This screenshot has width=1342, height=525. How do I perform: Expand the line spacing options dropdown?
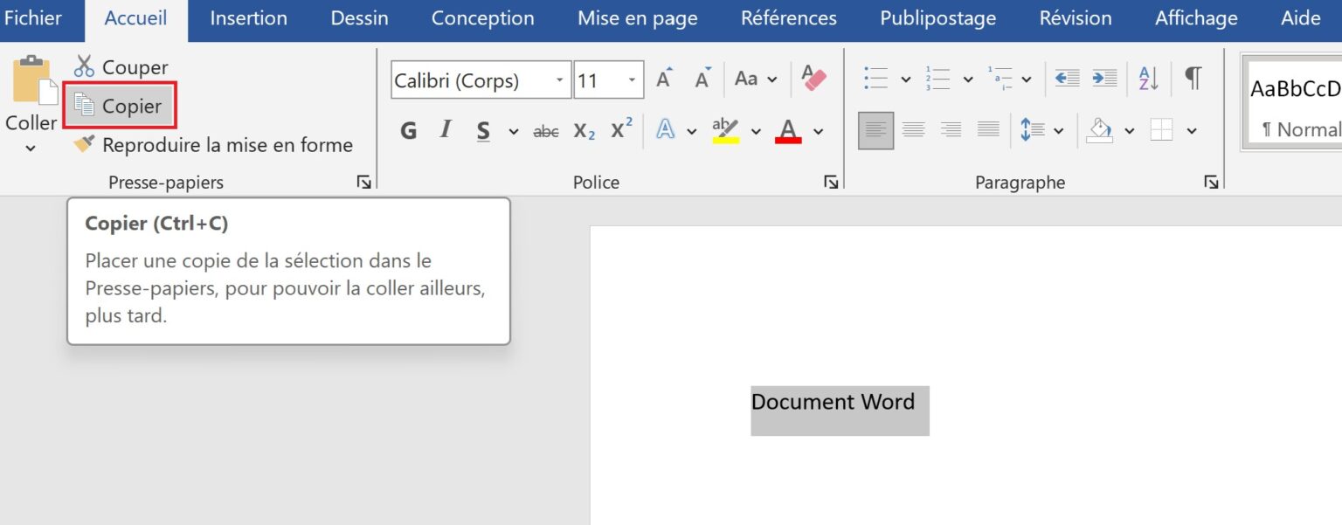[1058, 129]
